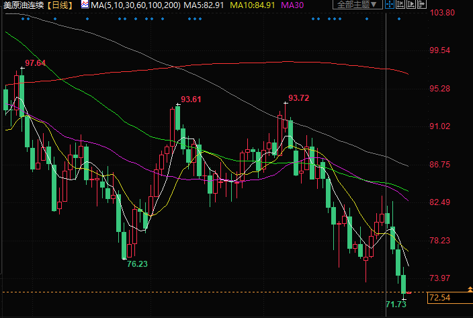Image resolution: width=473 pixels, height=318 pixels.
Task: Click the first blue info dot in the top-left
Action: [x=22, y=19]
